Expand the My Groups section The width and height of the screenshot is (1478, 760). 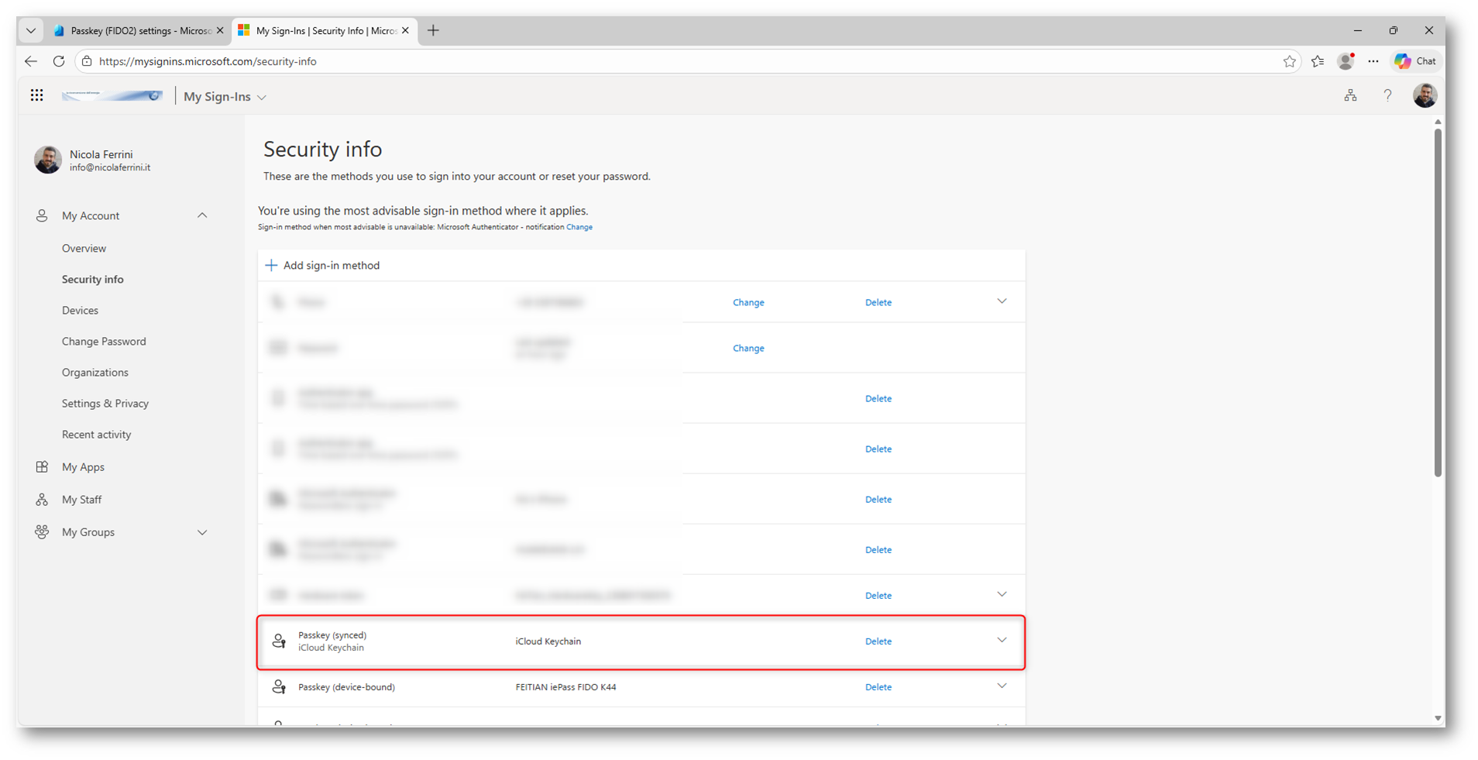(x=202, y=532)
